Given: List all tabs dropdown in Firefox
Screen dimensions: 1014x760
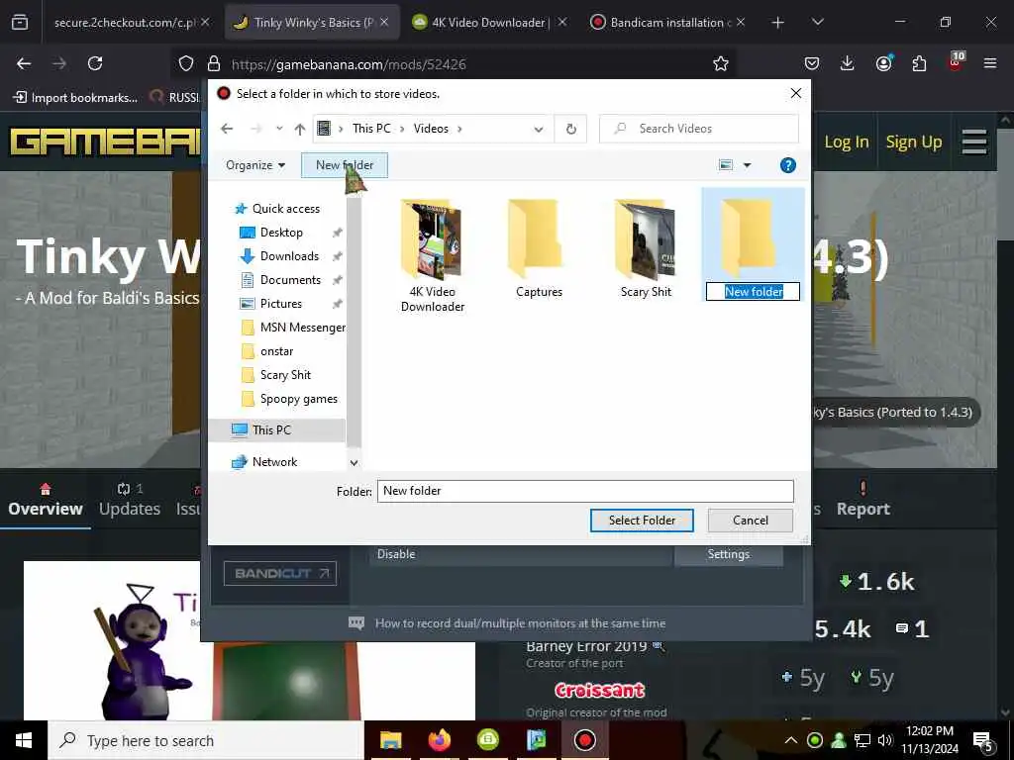Looking at the screenshot, I should coord(817,23).
